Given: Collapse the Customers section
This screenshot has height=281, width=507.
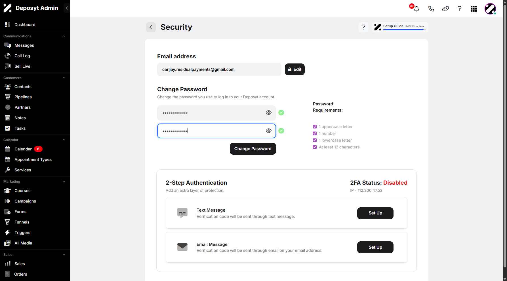Looking at the screenshot, I should 64,78.
